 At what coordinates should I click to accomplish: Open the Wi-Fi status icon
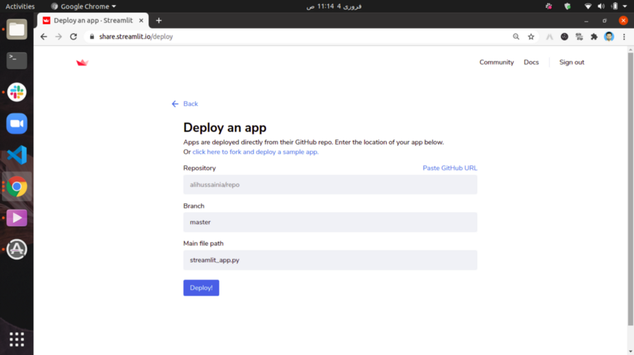point(588,6)
